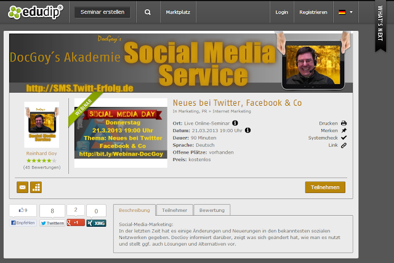Viewport: 394px width, 263px height.
Task: Click the envelope message icon button
Action: tap(22, 187)
